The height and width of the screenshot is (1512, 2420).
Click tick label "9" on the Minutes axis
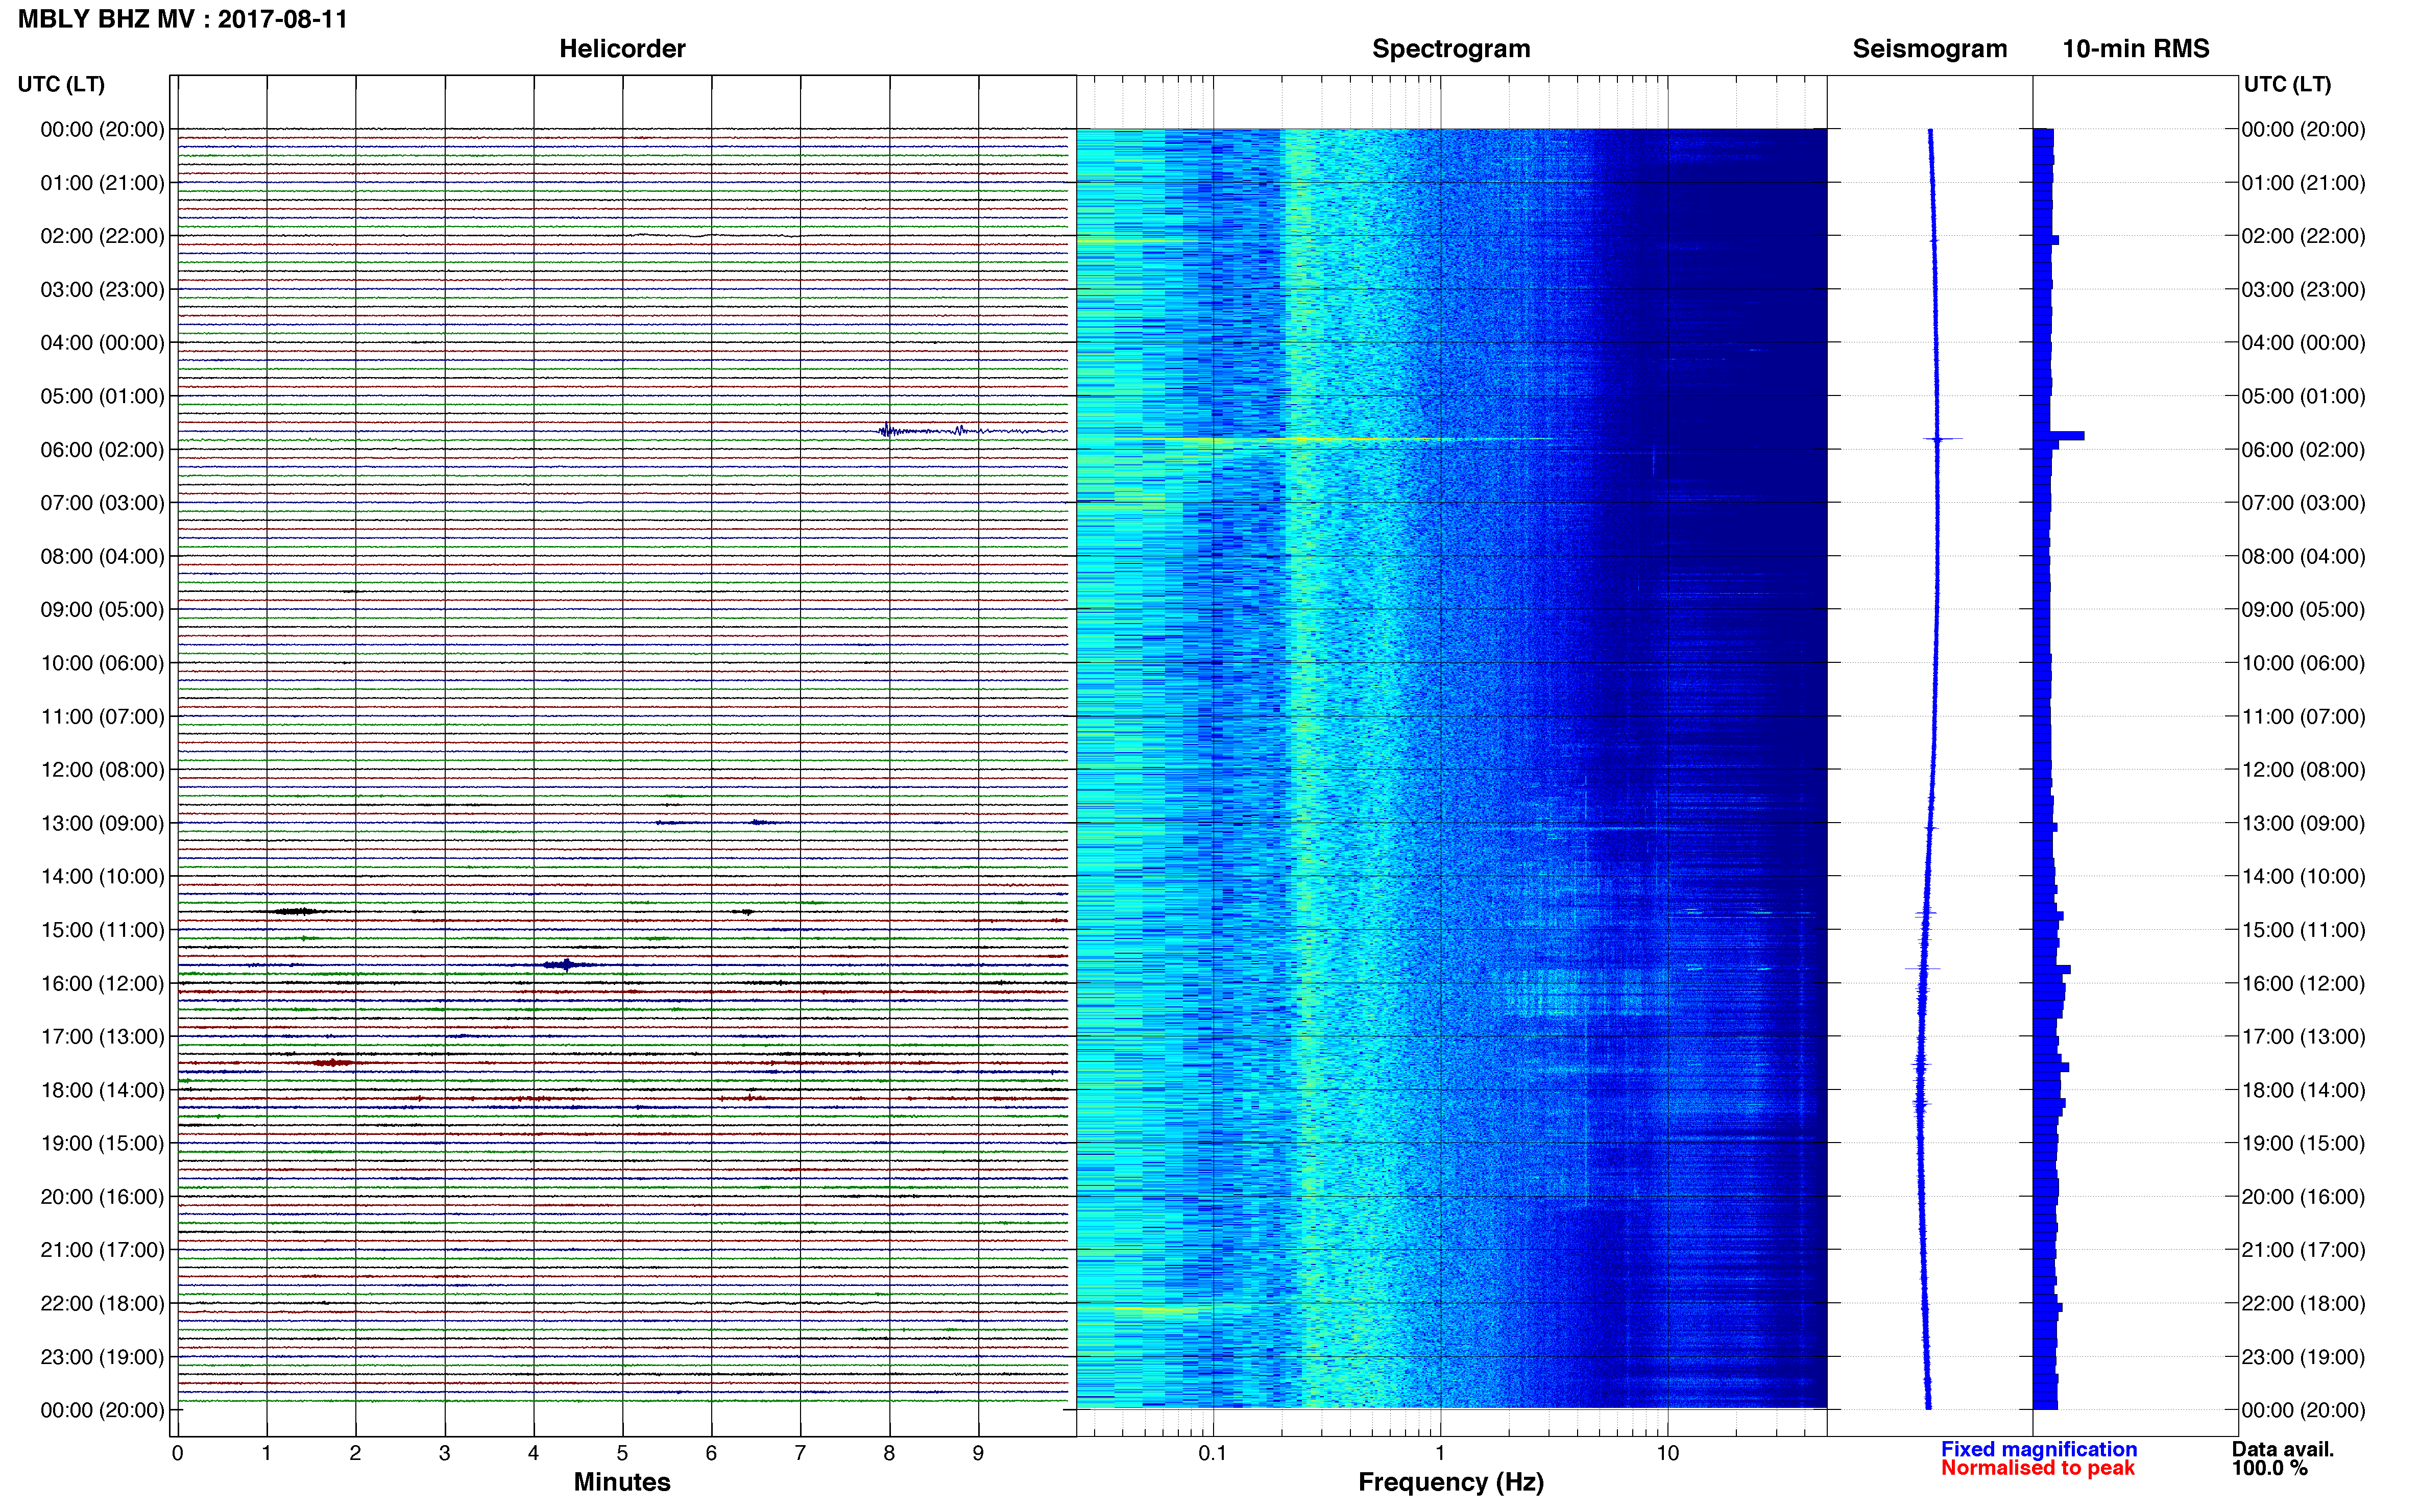coord(978,1453)
